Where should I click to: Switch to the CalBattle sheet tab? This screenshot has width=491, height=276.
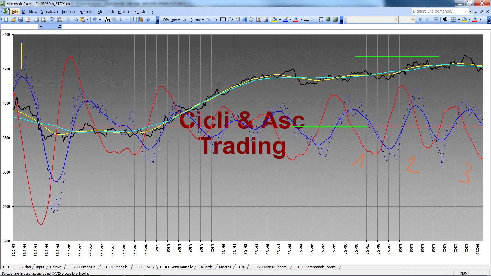205,267
